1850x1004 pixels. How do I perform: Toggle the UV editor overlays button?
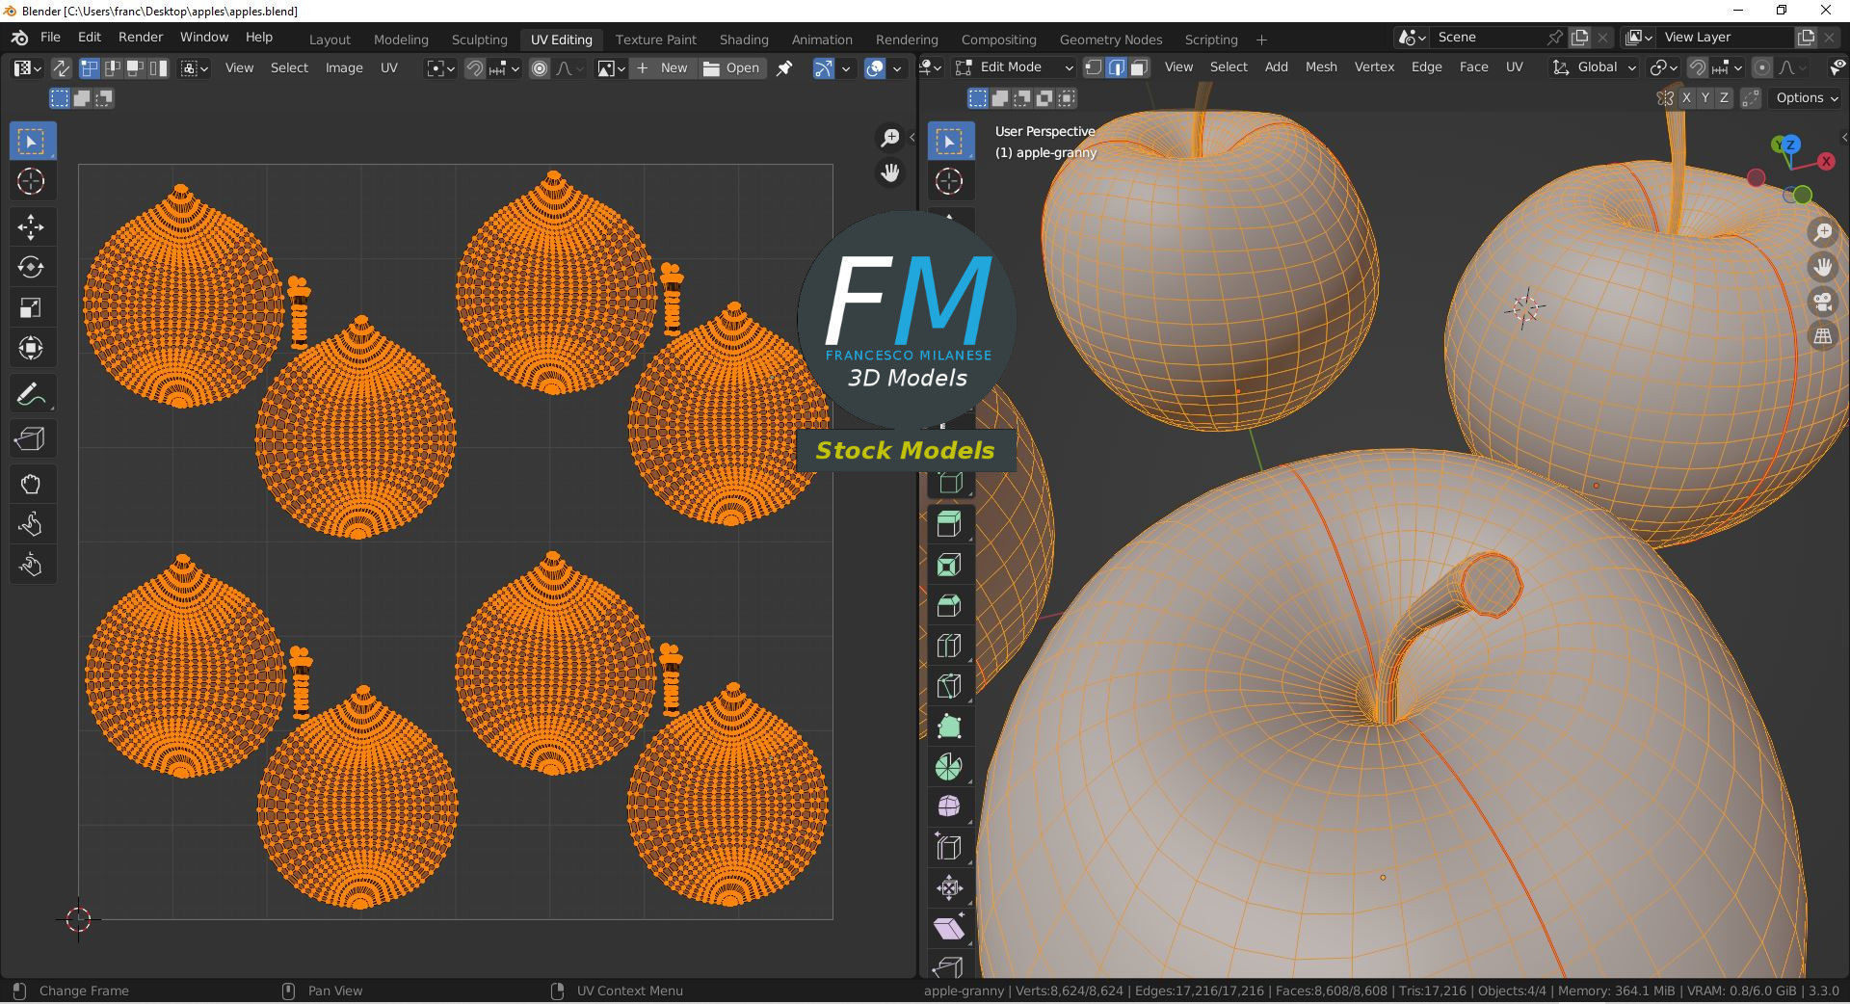pyautogui.click(x=875, y=68)
